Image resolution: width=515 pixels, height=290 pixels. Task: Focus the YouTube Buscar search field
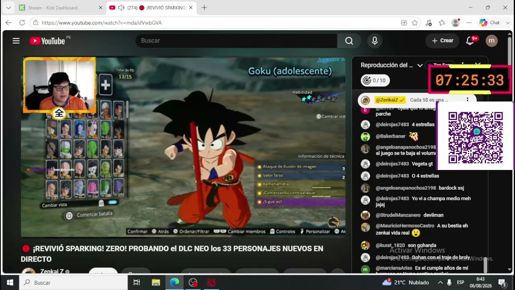pyautogui.click(x=237, y=41)
